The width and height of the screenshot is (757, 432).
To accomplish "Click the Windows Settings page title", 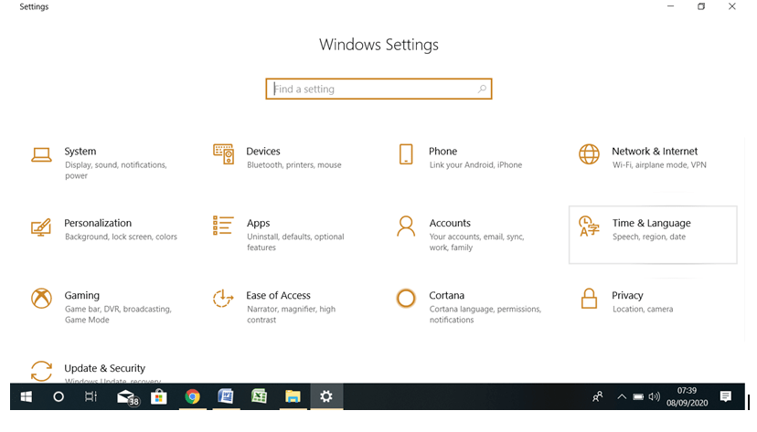I will (x=378, y=45).
